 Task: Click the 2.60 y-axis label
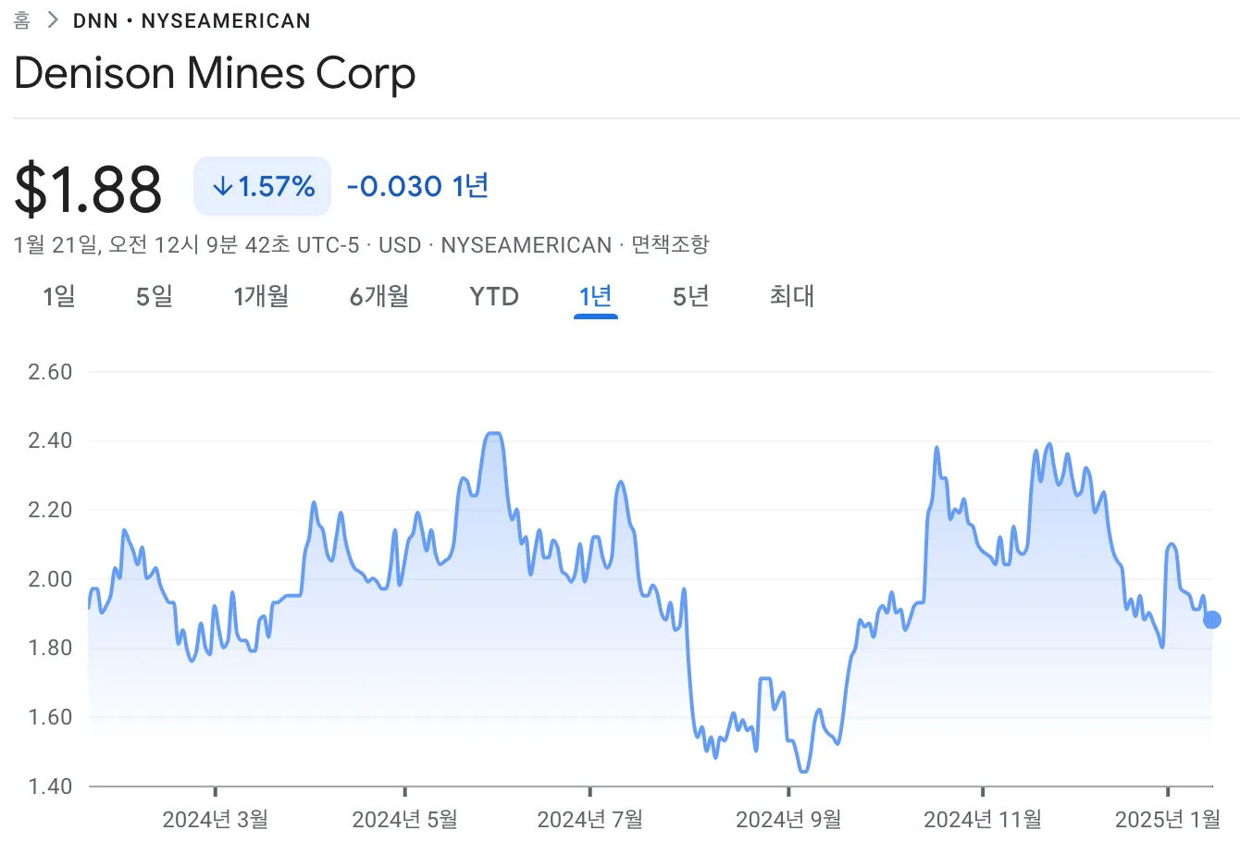(x=50, y=372)
